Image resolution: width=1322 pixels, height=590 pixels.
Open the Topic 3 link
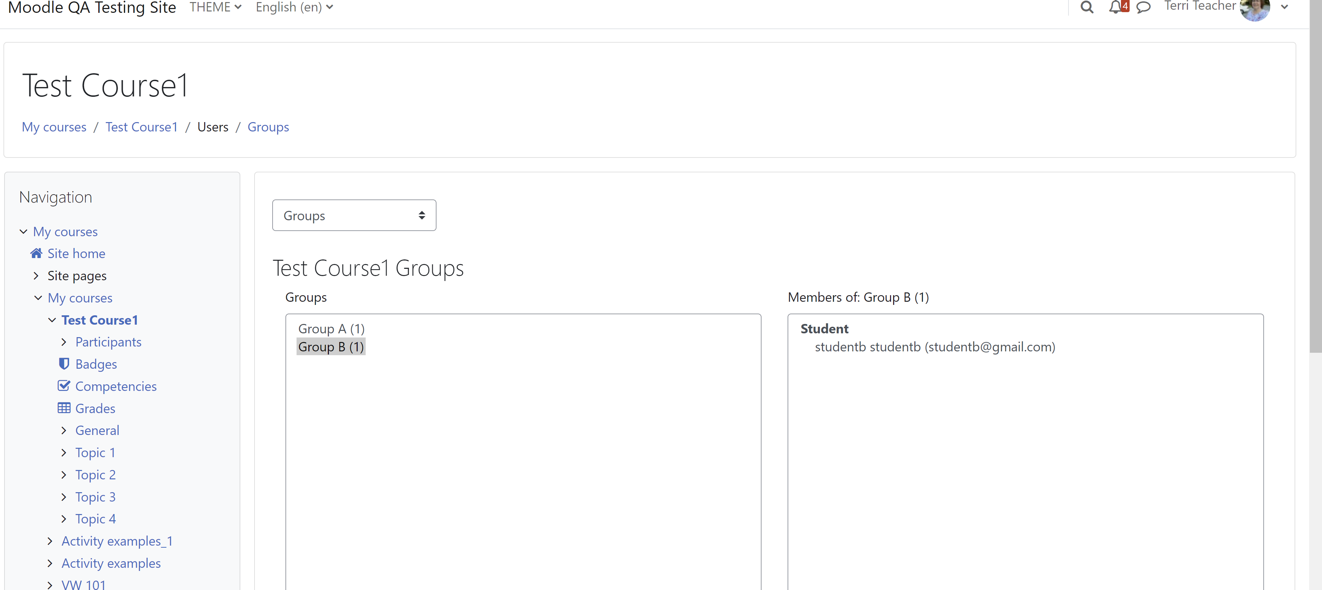[95, 497]
